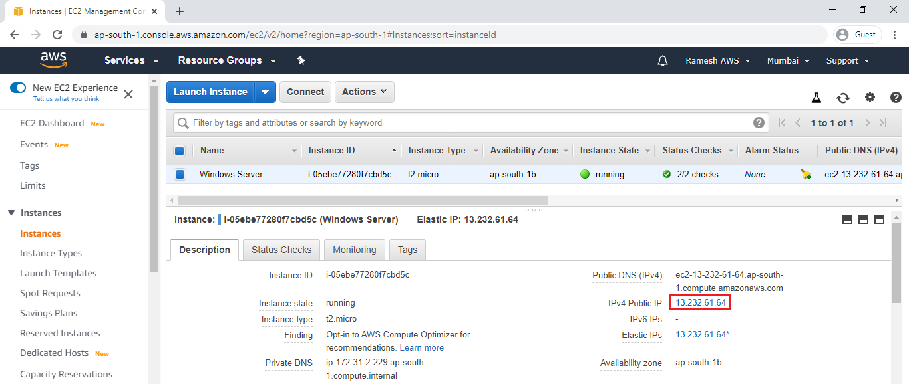Click browser forward arrow
The height and width of the screenshot is (384, 909).
(36, 35)
